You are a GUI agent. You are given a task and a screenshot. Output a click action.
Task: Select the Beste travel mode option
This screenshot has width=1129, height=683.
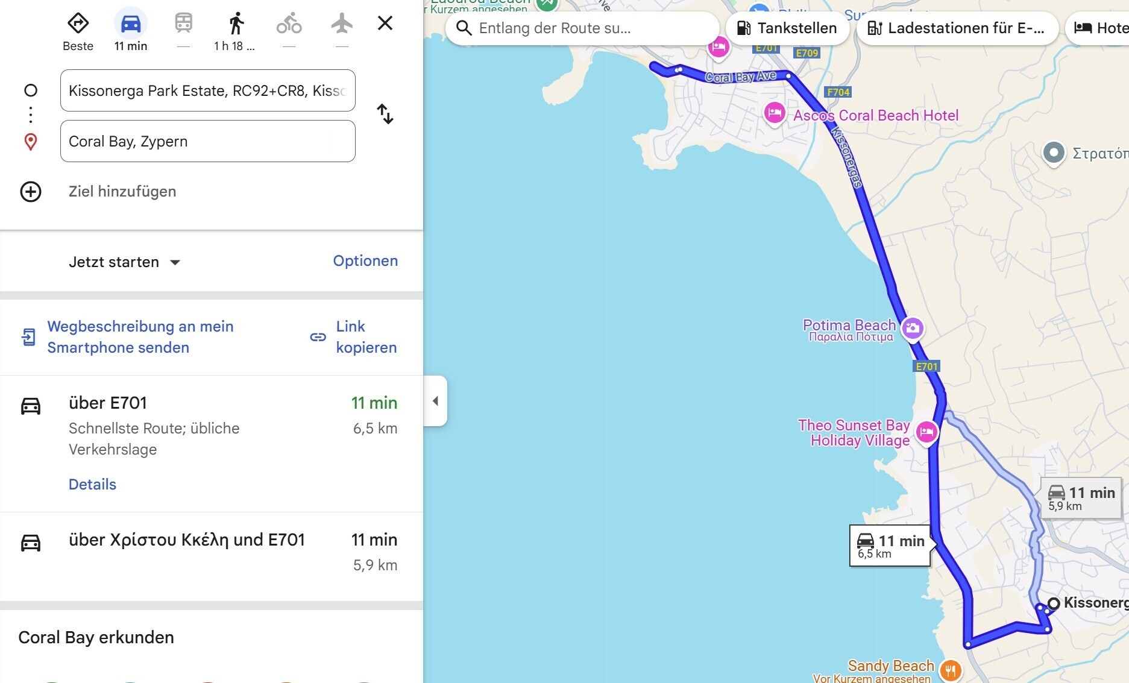78,24
